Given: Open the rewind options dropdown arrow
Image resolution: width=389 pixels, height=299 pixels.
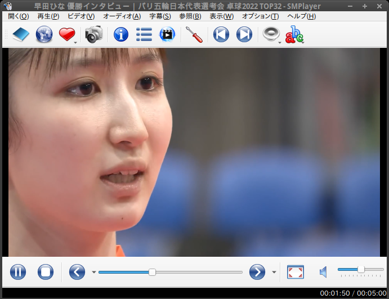Looking at the screenshot, I should (x=94, y=272).
